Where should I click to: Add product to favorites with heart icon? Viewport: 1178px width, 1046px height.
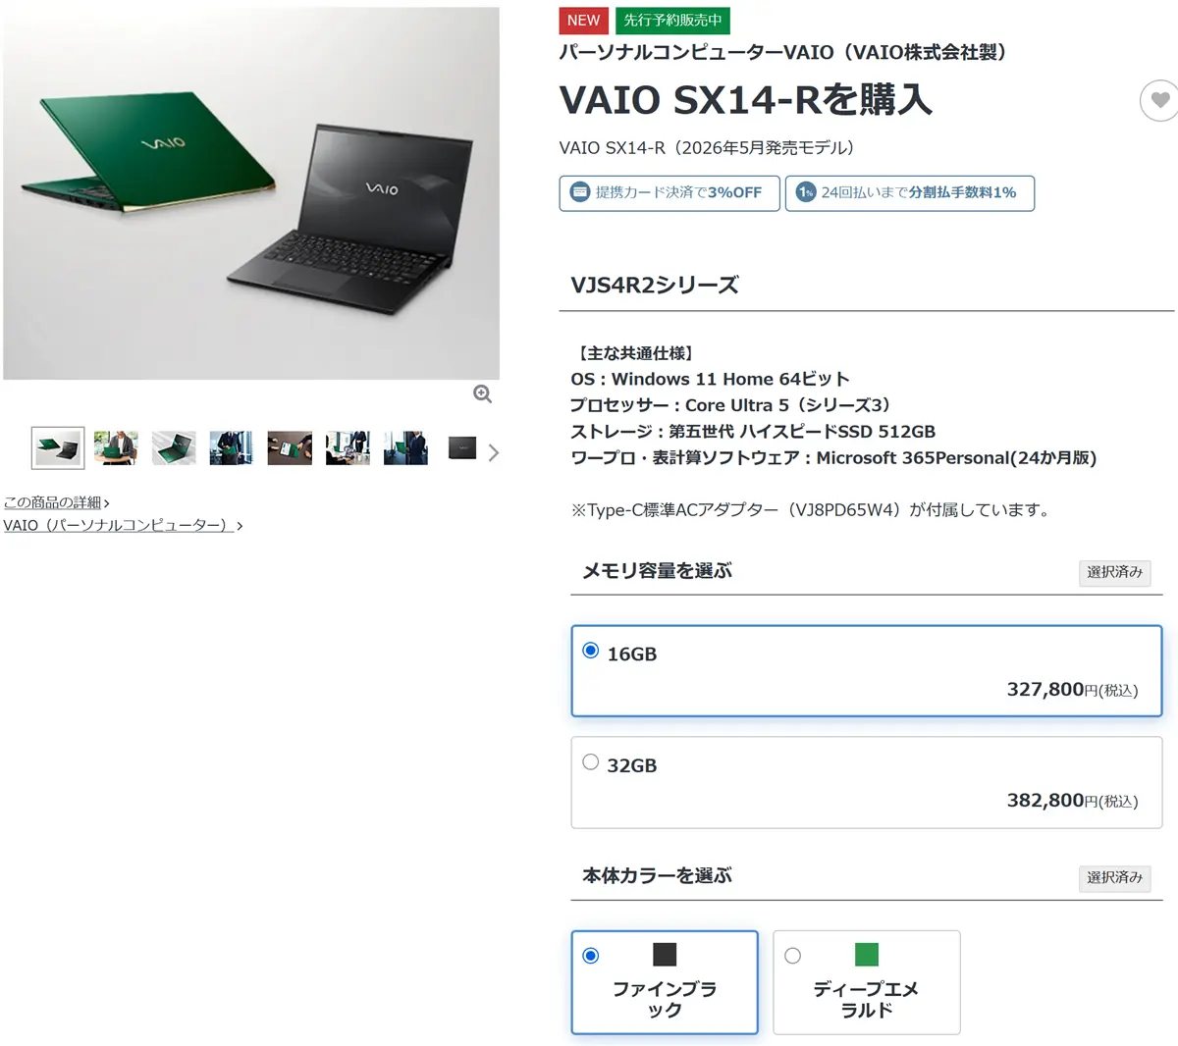pos(1159,100)
